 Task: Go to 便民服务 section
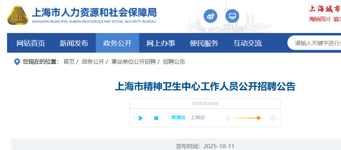[204, 43]
